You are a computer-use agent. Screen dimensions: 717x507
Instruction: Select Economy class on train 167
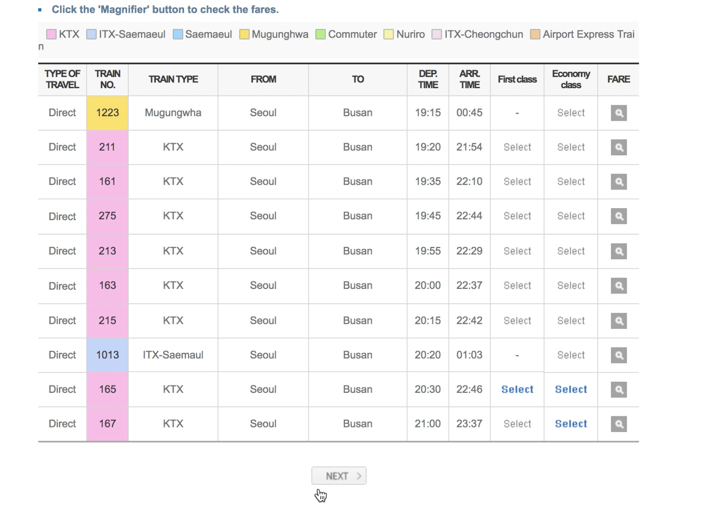571,424
